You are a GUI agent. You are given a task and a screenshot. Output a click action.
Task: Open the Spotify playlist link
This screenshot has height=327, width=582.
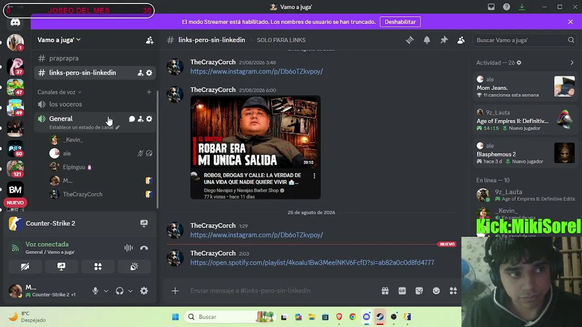tap(312, 263)
